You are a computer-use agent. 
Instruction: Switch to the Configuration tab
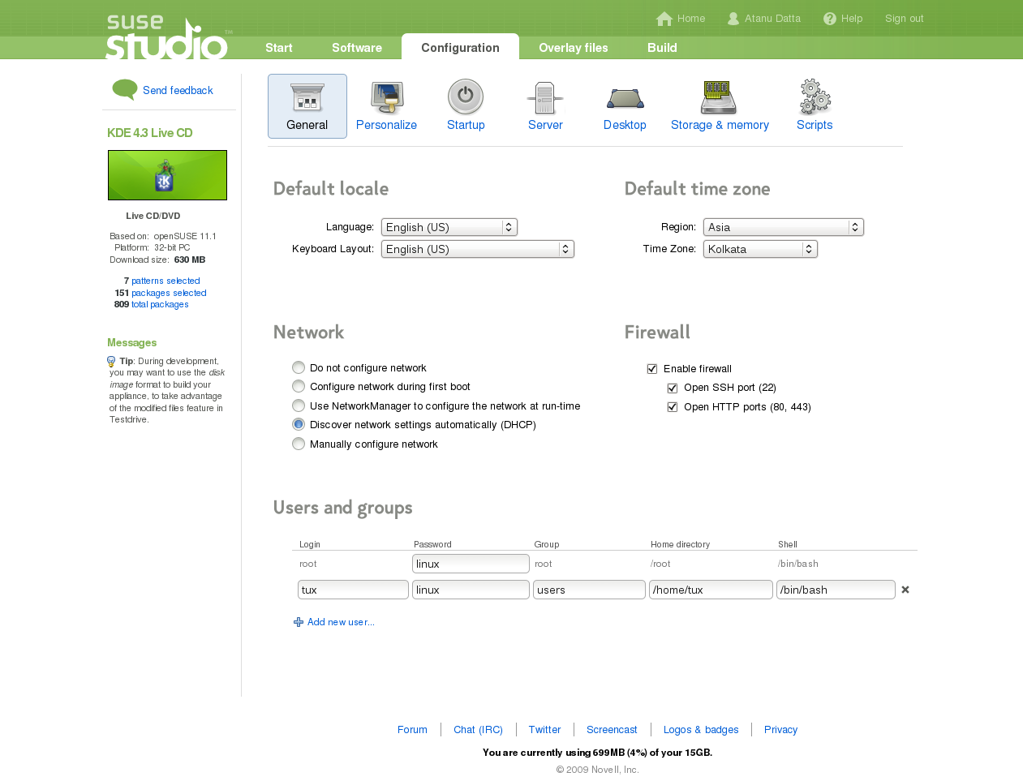460,47
